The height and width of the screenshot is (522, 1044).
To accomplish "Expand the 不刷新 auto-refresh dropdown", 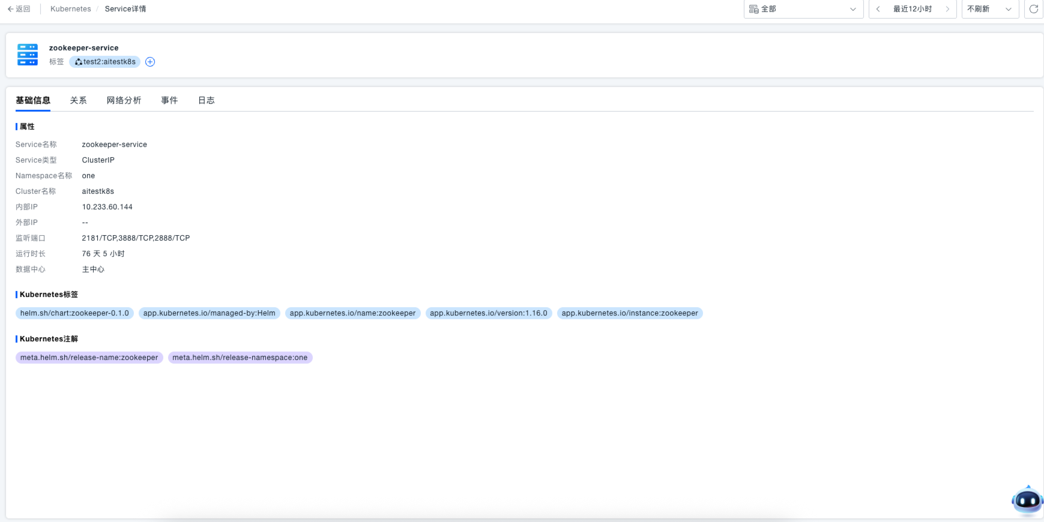I will (x=989, y=9).
